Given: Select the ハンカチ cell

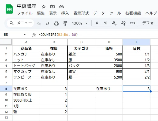Looking at the screenshot, I should tap(26, 54).
